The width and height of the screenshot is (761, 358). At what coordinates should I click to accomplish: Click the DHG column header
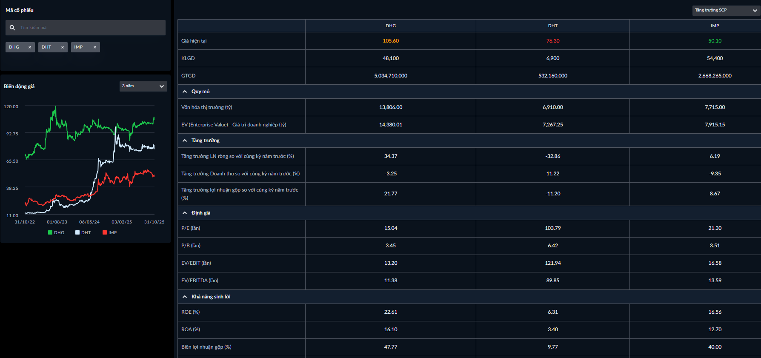[x=391, y=26]
